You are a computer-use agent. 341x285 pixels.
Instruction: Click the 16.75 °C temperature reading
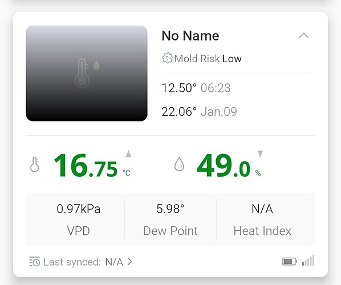(x=92, y=165)
